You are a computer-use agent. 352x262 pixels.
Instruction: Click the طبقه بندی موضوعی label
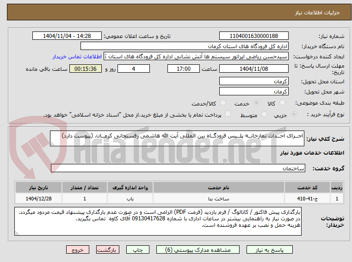[320, 103]
